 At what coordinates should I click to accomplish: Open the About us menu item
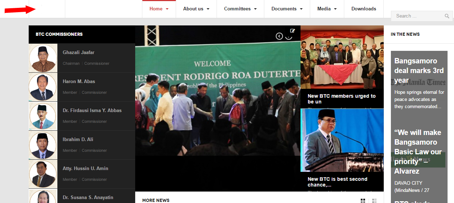click(x=193, y=9)
